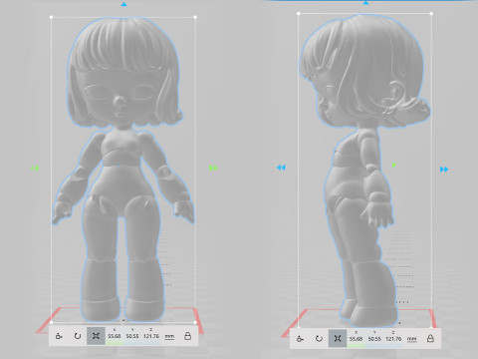Click top-right bounding box corner handle of front view
The image size is (478, 359).
point(195,17)
